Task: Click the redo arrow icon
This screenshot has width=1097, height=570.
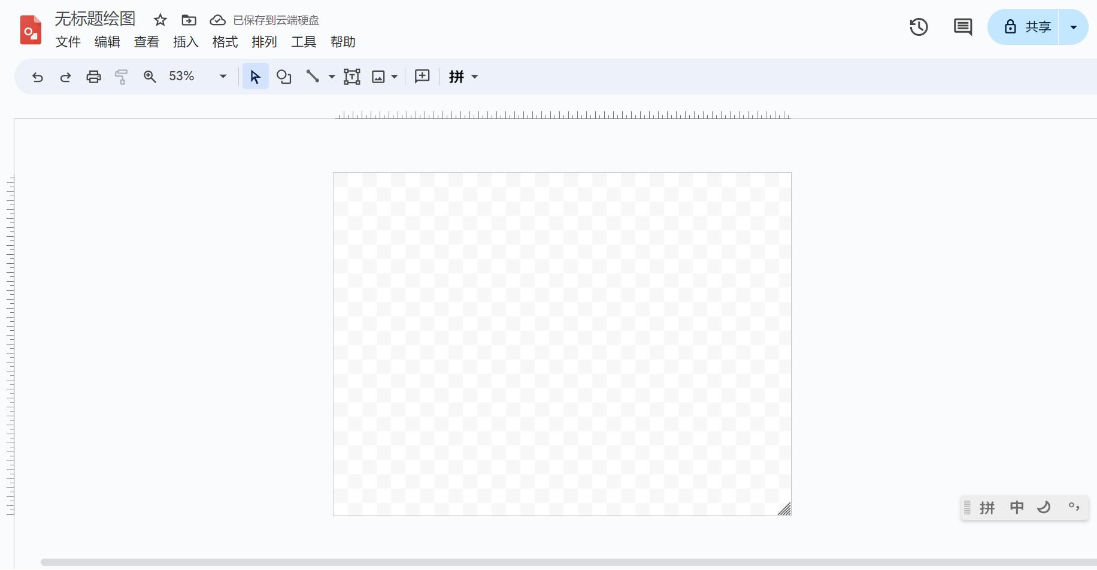Action: [x=65, y=77]
